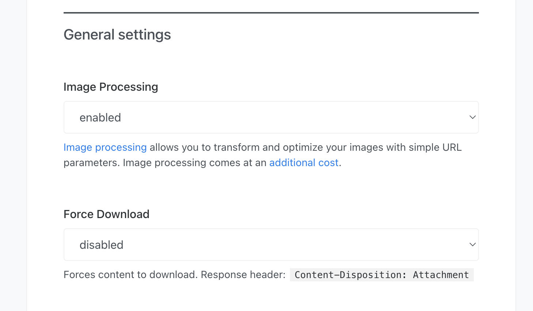Click the chevron arrow on Image Processing select
Image resolution: width=533 pixels, height=311 pixels.
click(x=472, y=117)
